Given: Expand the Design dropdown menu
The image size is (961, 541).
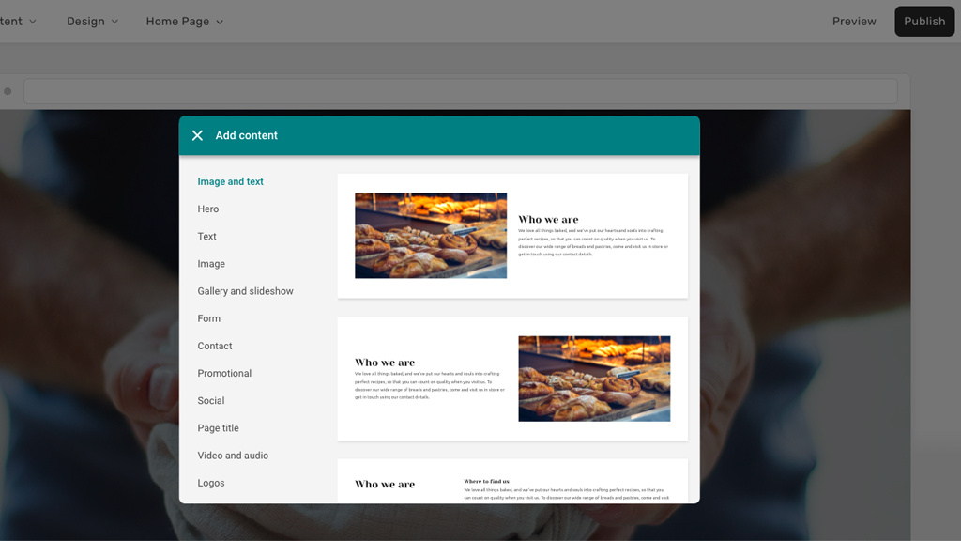Looking at the screenshot, I should 92,21.
